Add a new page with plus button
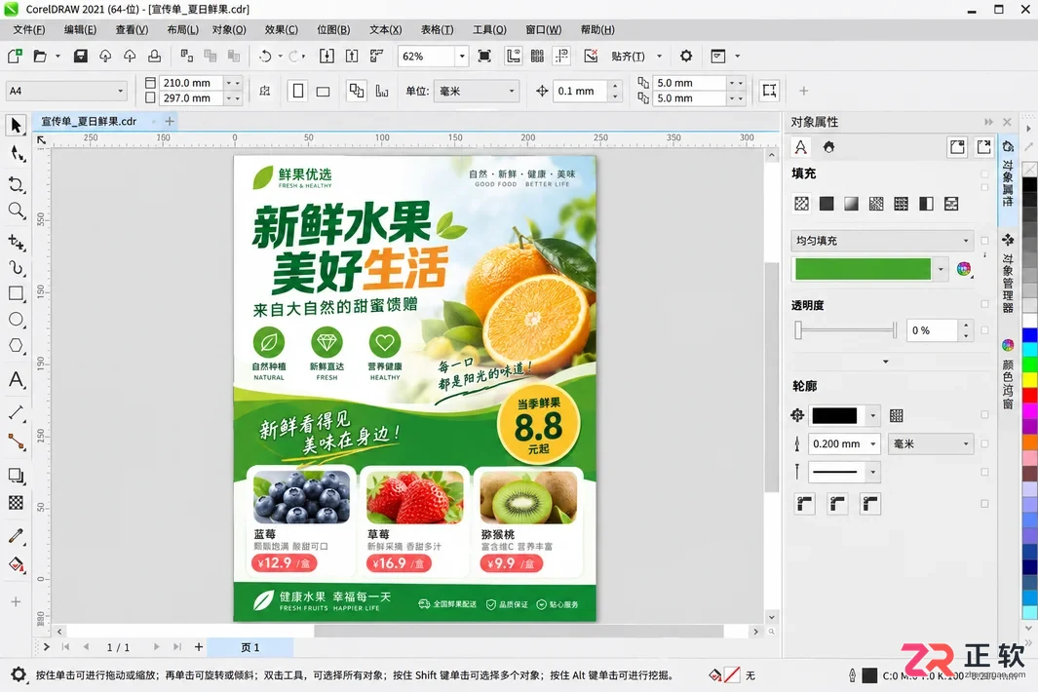Screen dimensions: 1038x692 click(x=199, y=647)
